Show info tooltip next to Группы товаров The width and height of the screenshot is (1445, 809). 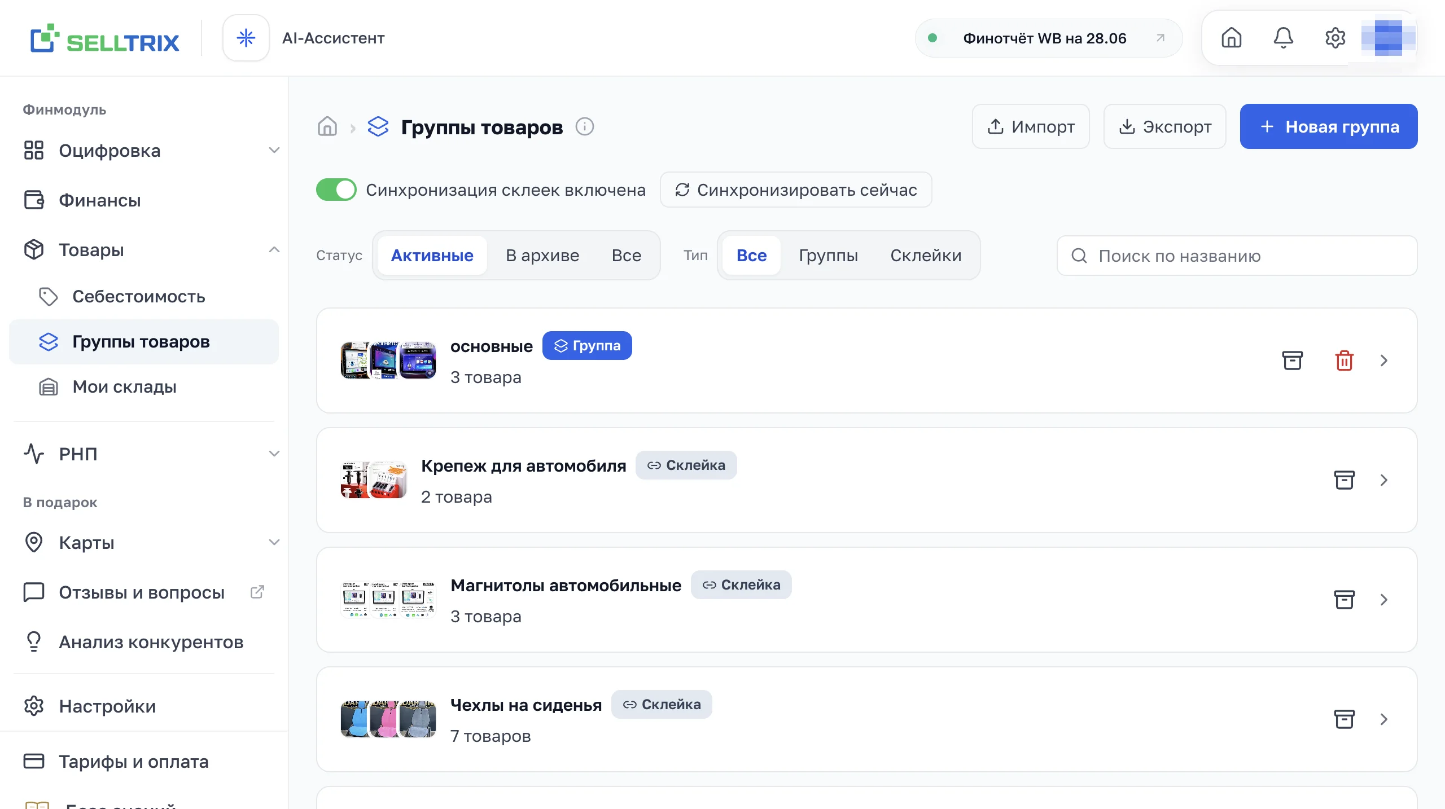(x=585, y=126)
